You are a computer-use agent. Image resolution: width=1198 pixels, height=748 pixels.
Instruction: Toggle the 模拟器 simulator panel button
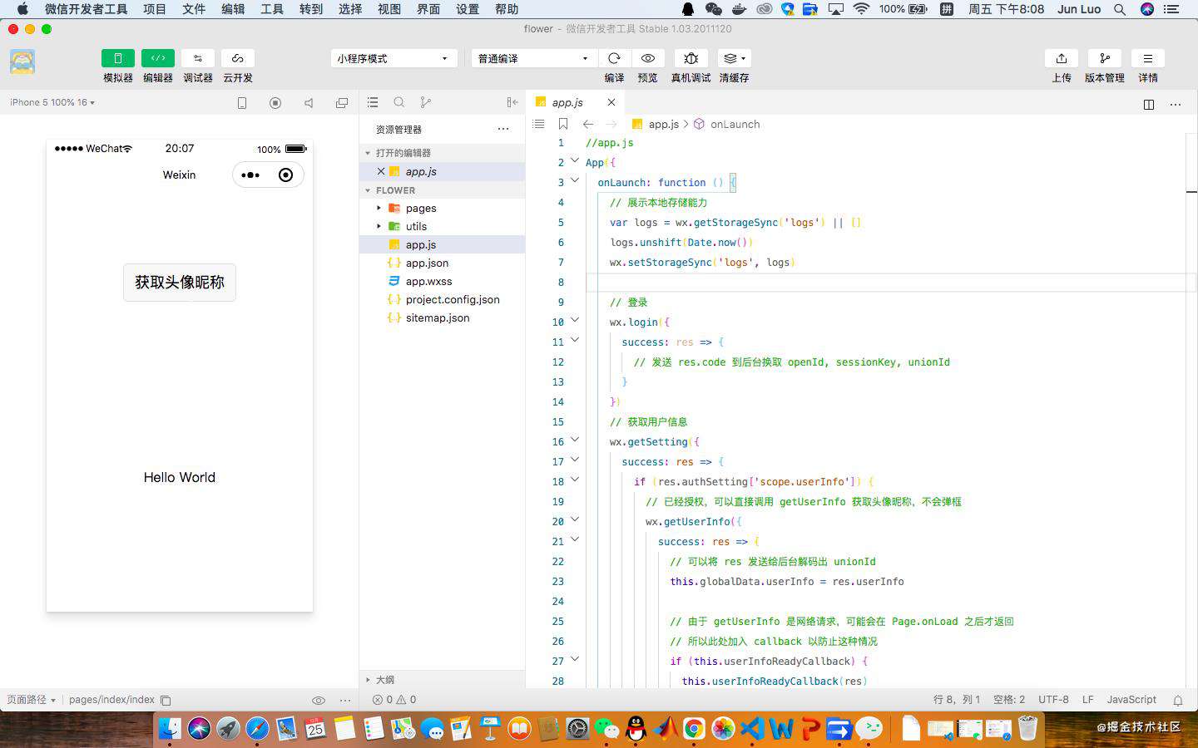click(118, 58)
